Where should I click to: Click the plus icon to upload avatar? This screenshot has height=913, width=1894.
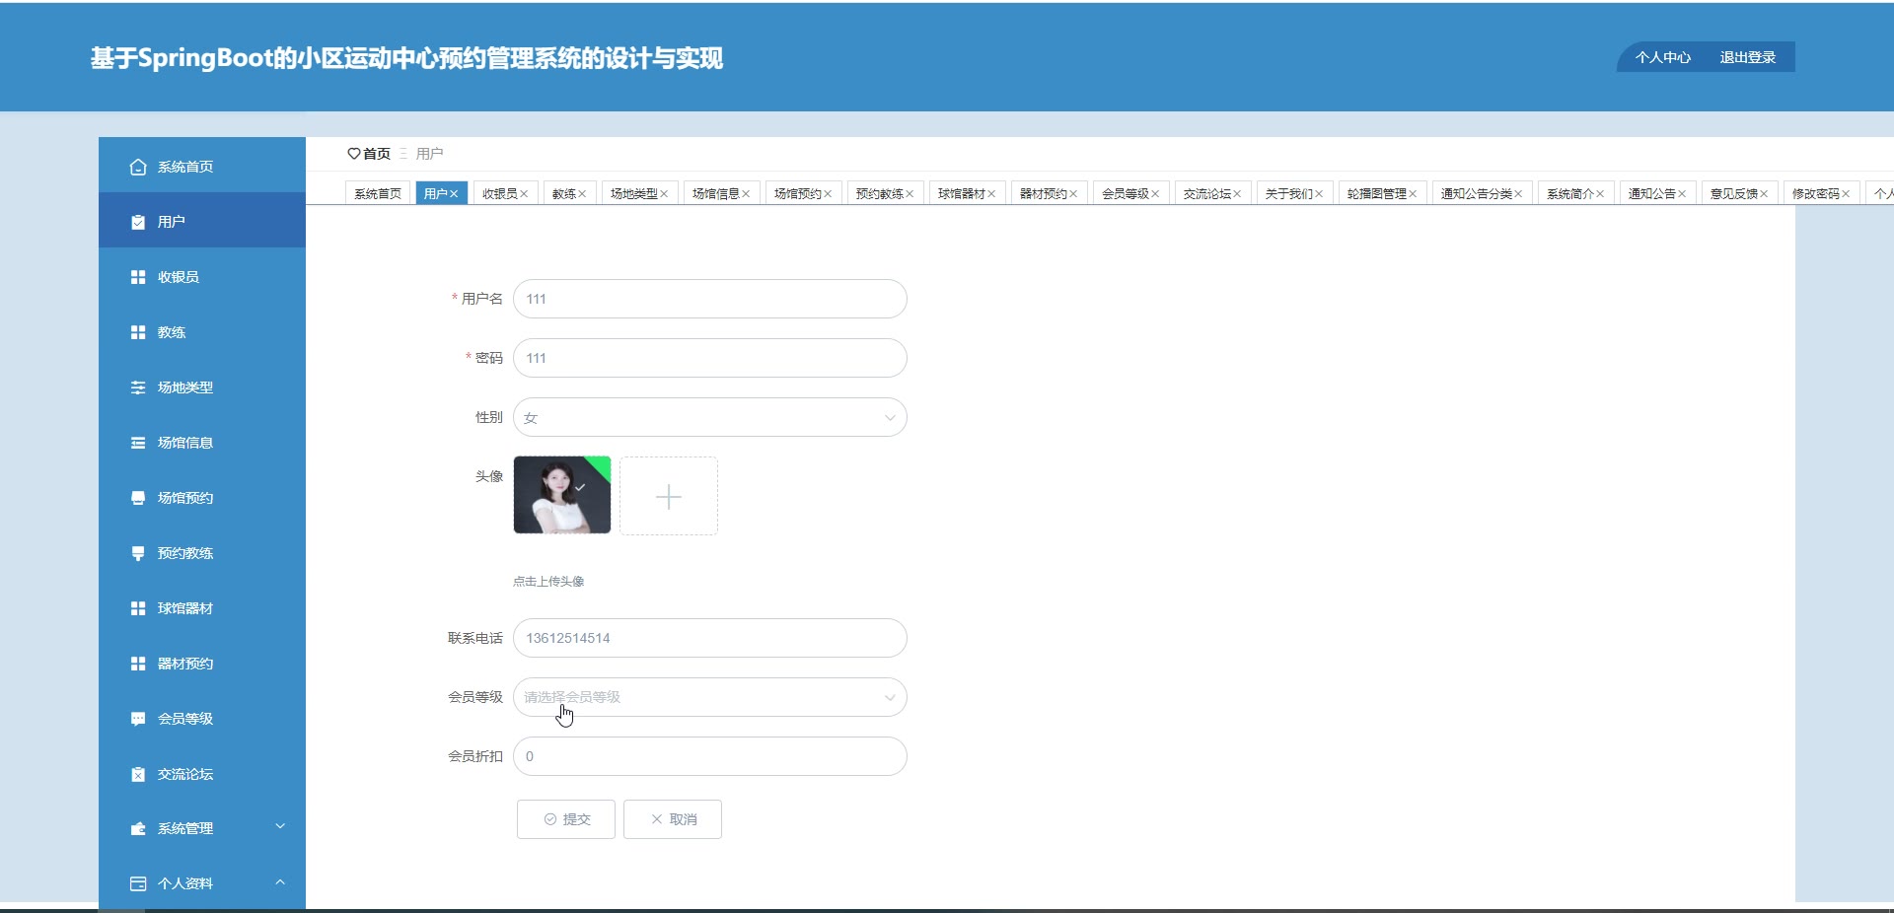pyautogui.click(x=669, y=497)
